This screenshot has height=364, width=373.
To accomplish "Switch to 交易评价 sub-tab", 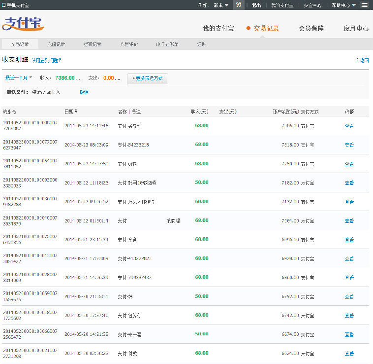I will coord(129,44).
